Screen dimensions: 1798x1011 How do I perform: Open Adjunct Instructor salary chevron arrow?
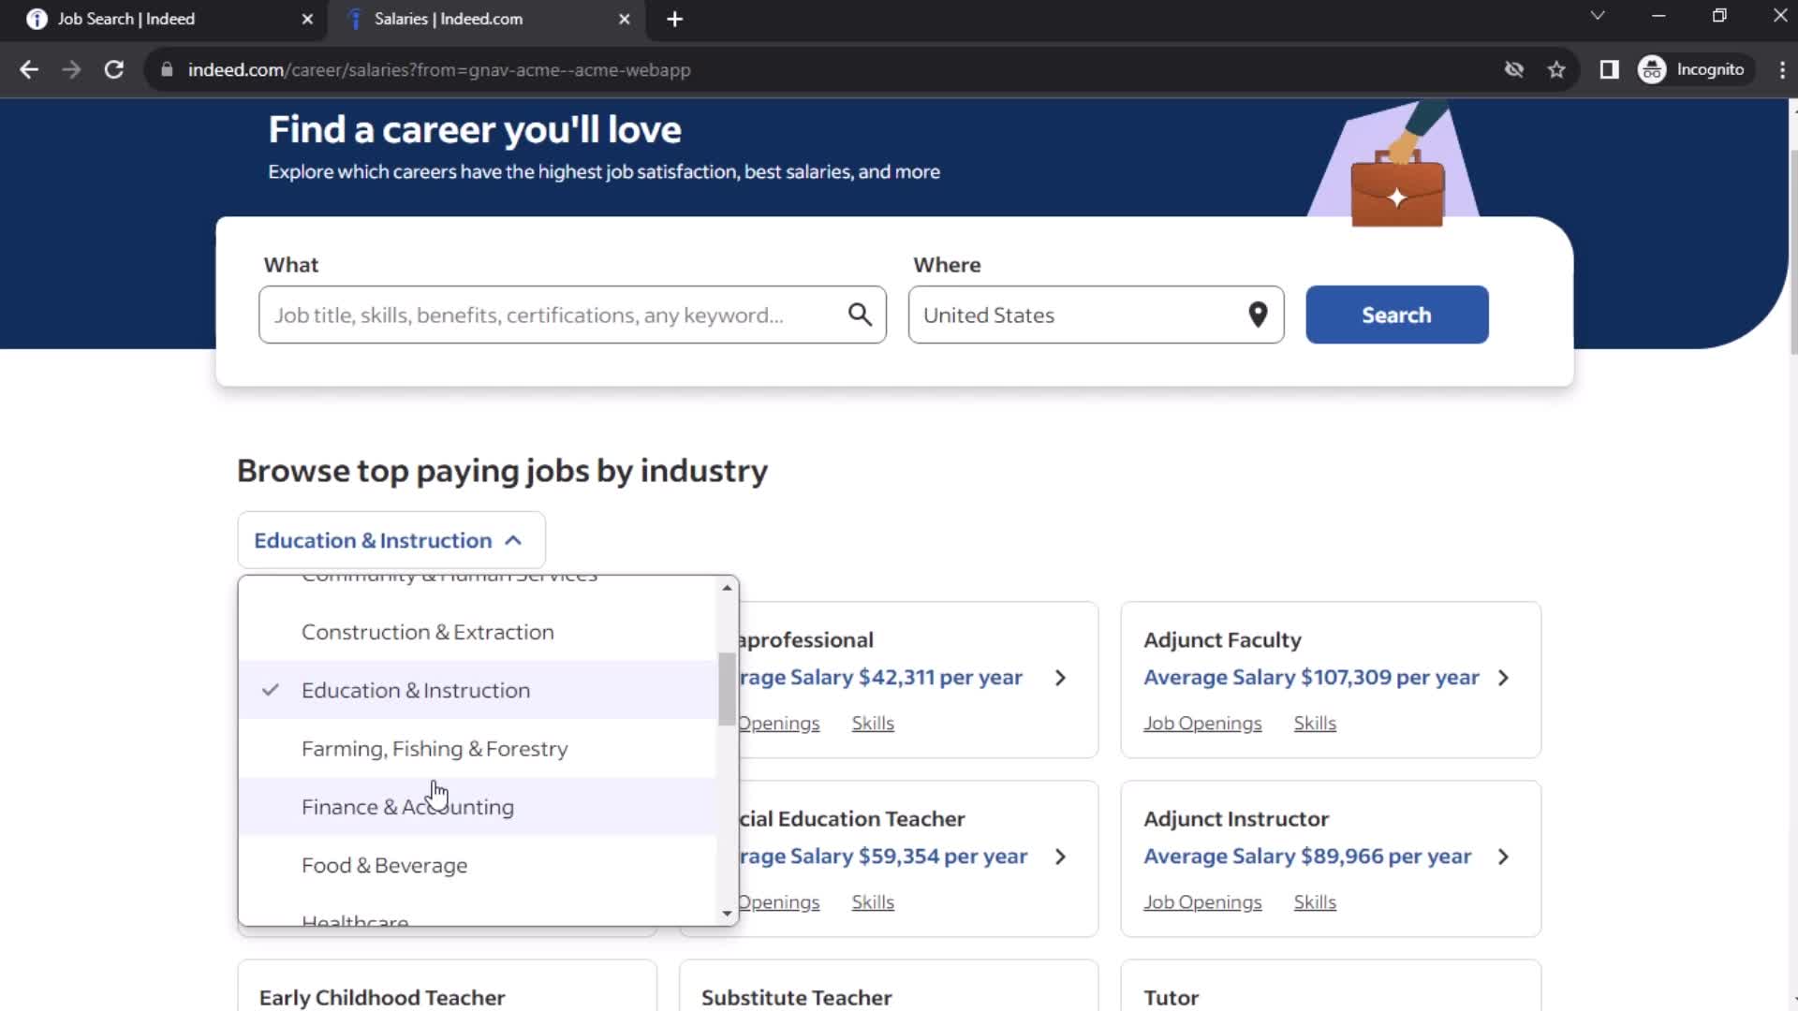[1503, 857]
